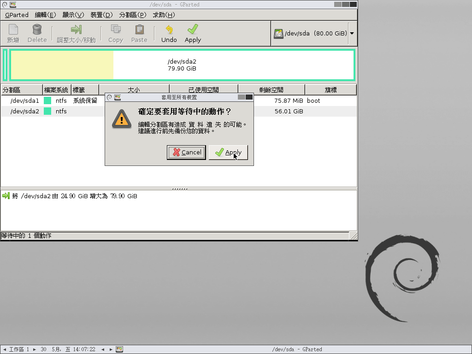The height and width of the screenshot is (354, 472).
Task: Open the 裝置(D) menu
Action: pyautogui.click(x=101, y=15)
